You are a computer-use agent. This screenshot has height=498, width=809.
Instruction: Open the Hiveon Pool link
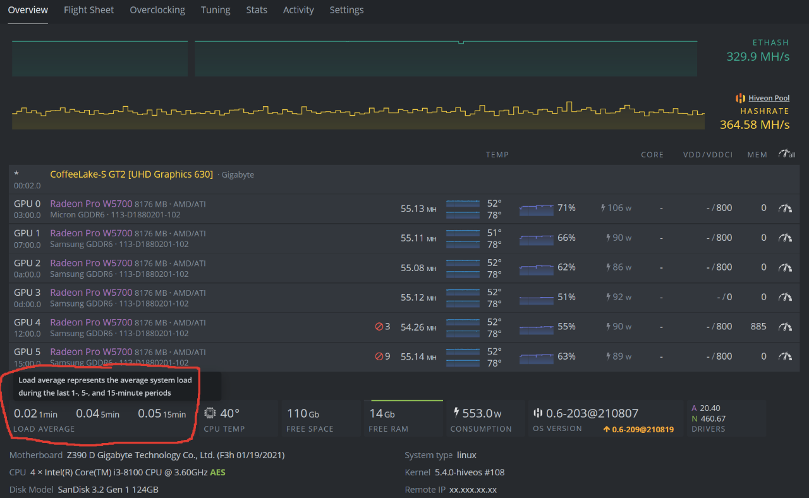(769, 98)
